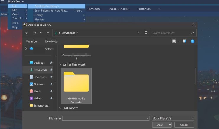Open the Music Files type filter
This screenshot has width=219, height=129.
tap(173, 118)
